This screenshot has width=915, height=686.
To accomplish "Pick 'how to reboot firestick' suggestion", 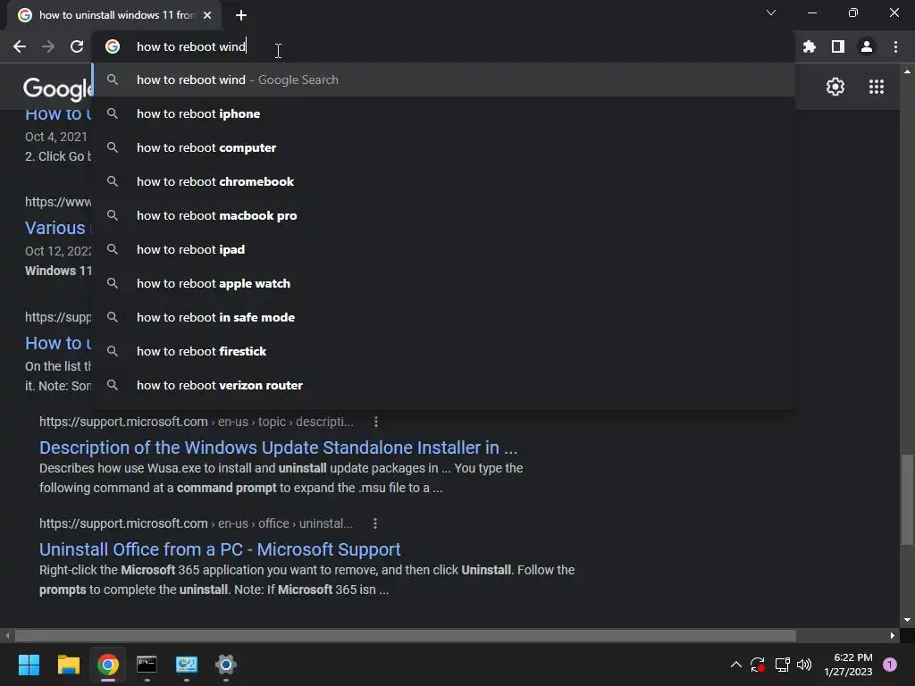I will (443, 350).
